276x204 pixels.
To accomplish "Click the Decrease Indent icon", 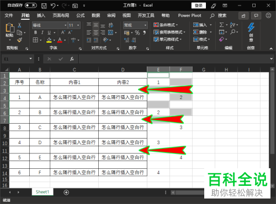I will pos(89,40).
